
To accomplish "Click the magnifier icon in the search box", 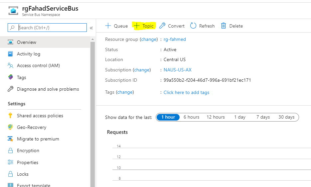I will [x=13, y=27].
